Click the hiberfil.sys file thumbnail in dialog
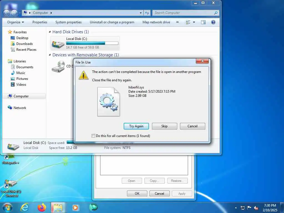Viewport: 284px width, 213px height. pyautogui.click(x=108, y=102)
